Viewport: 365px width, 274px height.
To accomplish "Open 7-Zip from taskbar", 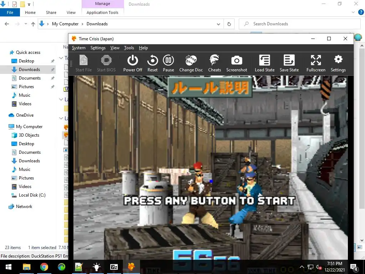I will click(x=114, y=267).
